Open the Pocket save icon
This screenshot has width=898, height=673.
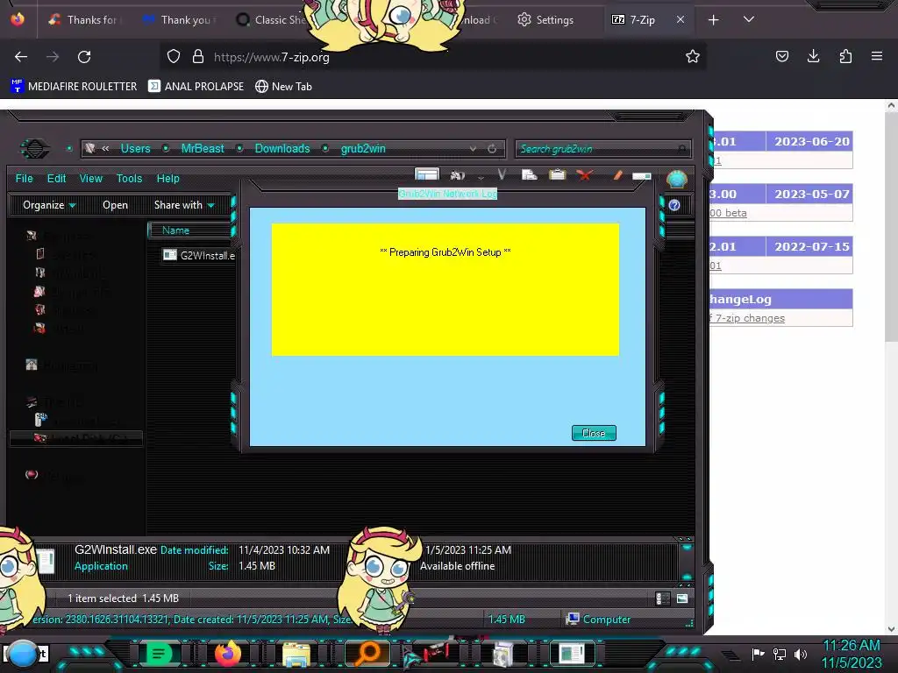tap(781, 56)
